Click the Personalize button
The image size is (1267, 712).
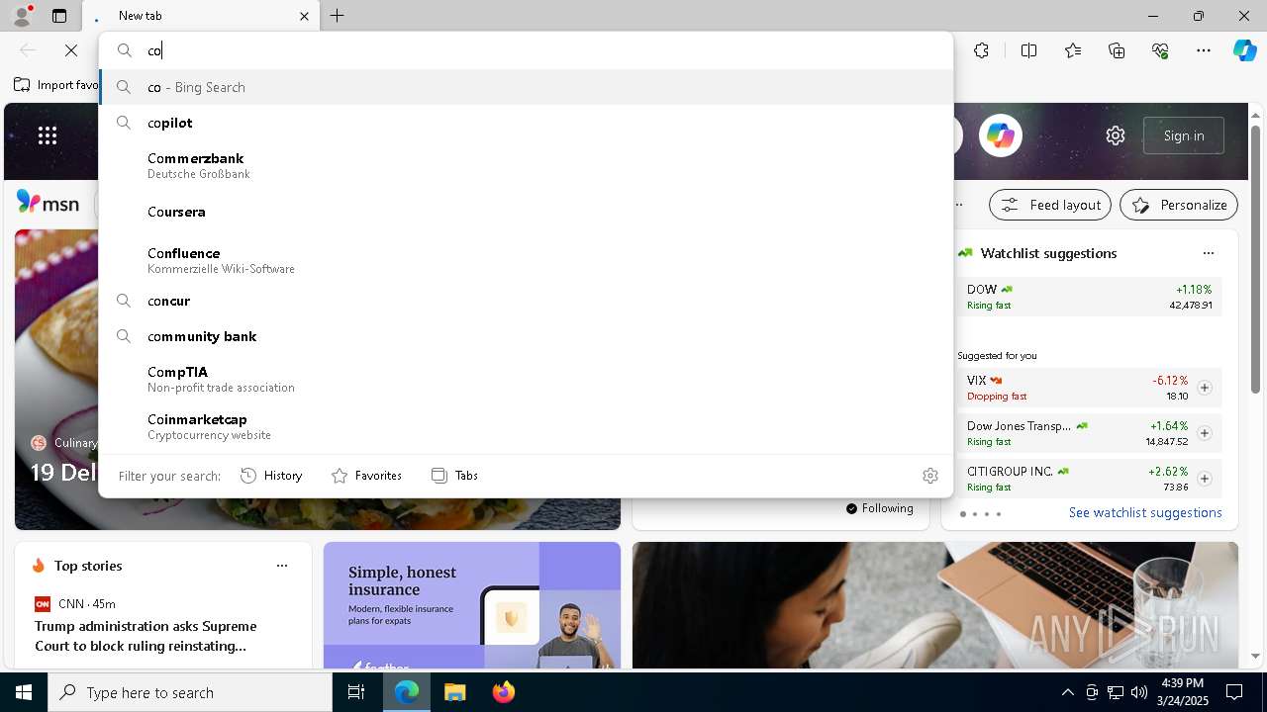tap(1179, 205)
